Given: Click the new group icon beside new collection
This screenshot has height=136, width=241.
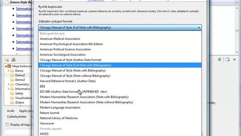Looking at the screenshot, I should (x=14, y=60).
